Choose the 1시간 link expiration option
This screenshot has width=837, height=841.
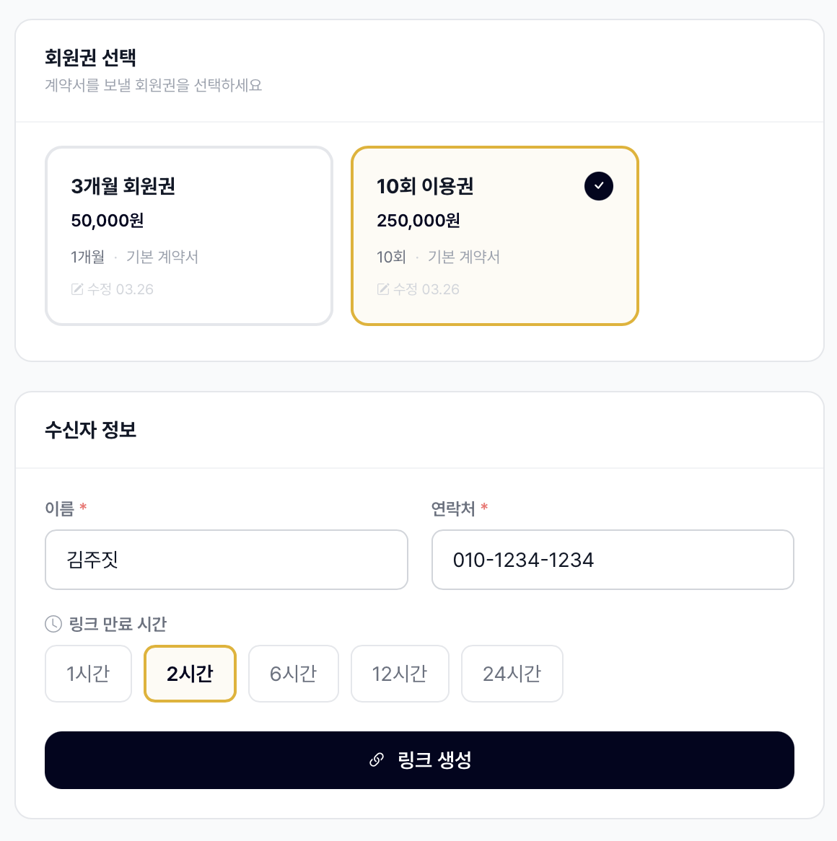tap(88, 674)
